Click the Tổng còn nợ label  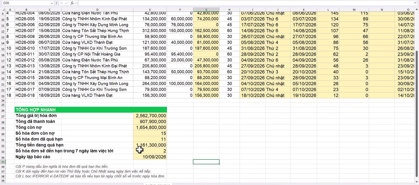pos(28,127)
